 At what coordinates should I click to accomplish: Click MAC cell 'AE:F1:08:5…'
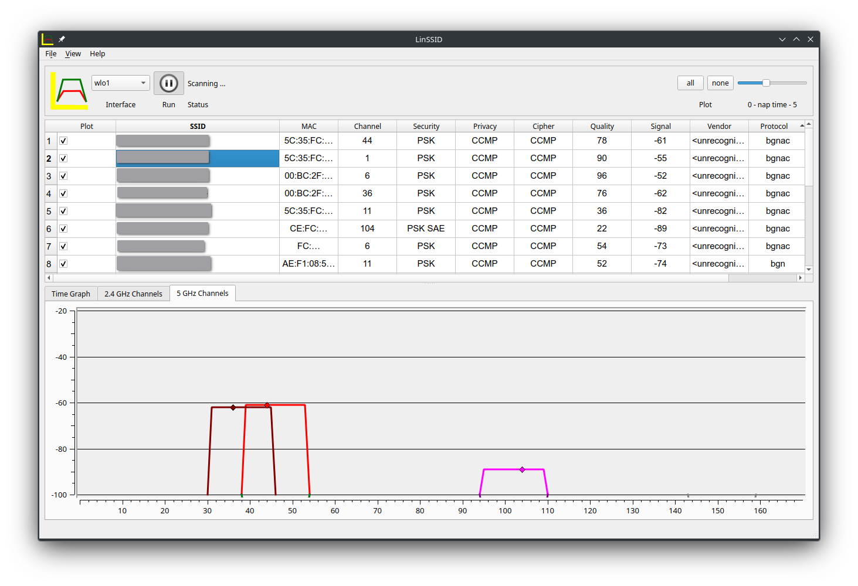pyautogui.click(x=309, y=264)
